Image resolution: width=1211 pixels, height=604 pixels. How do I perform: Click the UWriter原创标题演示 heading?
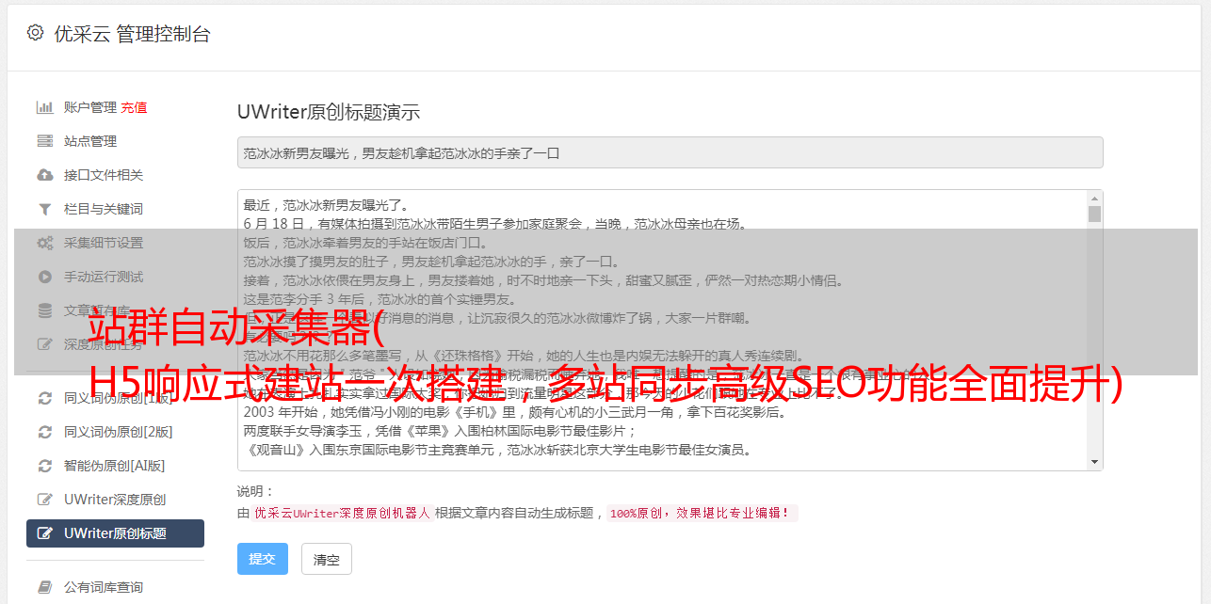point(329,112)
